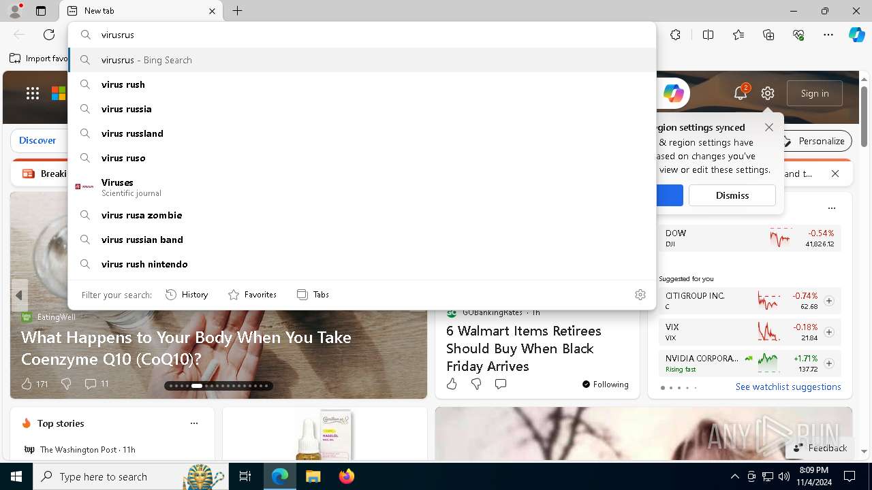Open the tab actions menu icon
This screenshot has width=872, height=490.
click(41, 11)
